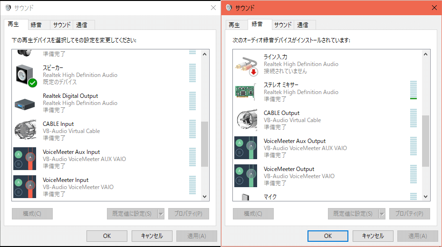This screenshot has width=442, height=247.
Task: Click 既定値に設定(S) in right window
Action: [x=353, y=214]
